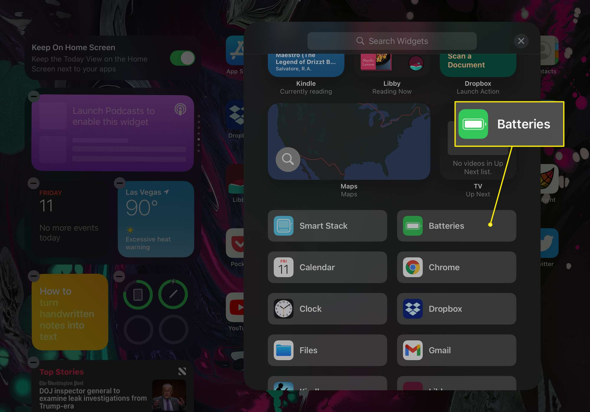Tap the App Store icon behind the panel
The height and width of the screenshot is (412, 590).
point(235,50)
